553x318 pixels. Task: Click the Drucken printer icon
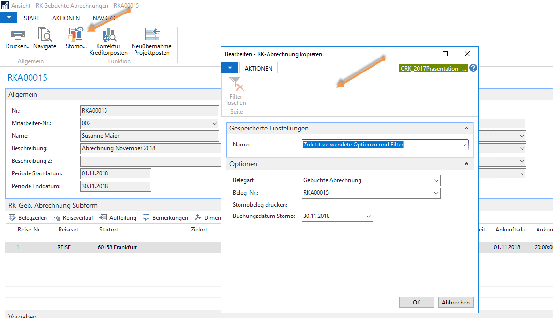[17, 34]
